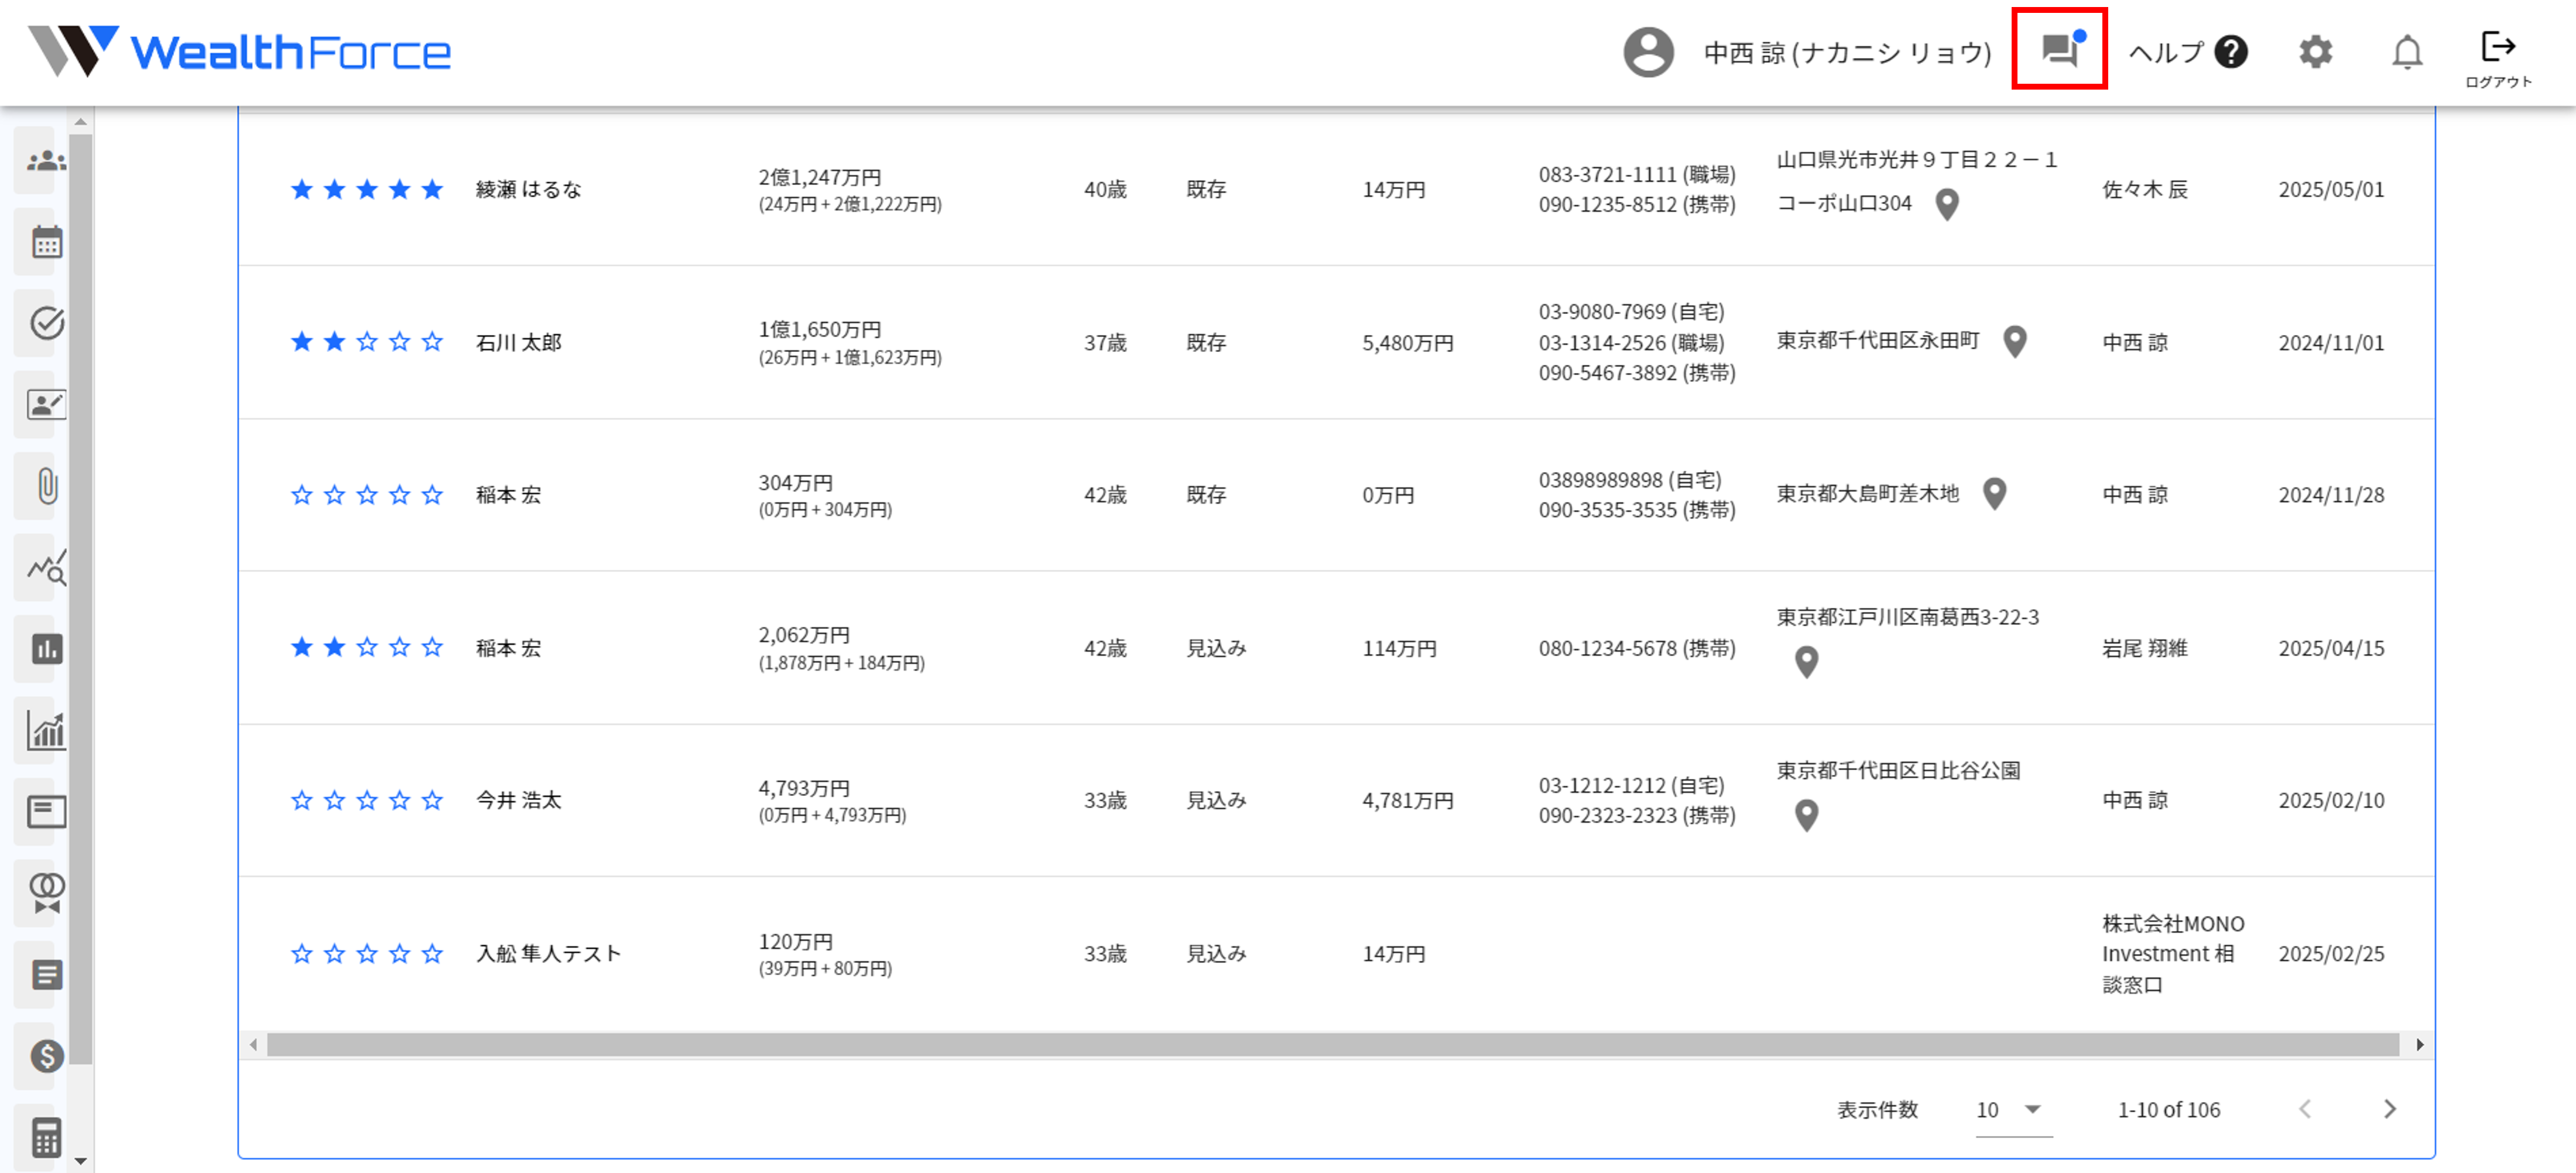Click the dollar coin sidebar icon
This screenshot has width=2576, height=1173.
(46, 1056)
